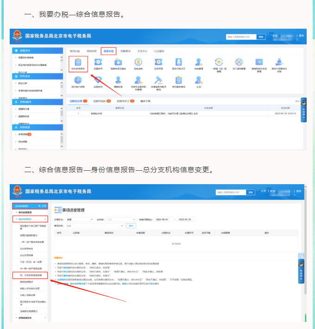315x329 pixels.
Task: Click the 套餐业务 sidebar header
Action: tap(38, 50)
